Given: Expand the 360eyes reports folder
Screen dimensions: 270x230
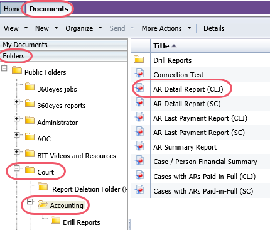Looking at the screenshot, I should point(16,102).
